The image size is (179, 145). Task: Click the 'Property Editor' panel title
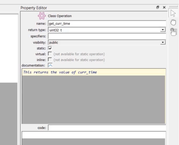click(x=34, y=8)
